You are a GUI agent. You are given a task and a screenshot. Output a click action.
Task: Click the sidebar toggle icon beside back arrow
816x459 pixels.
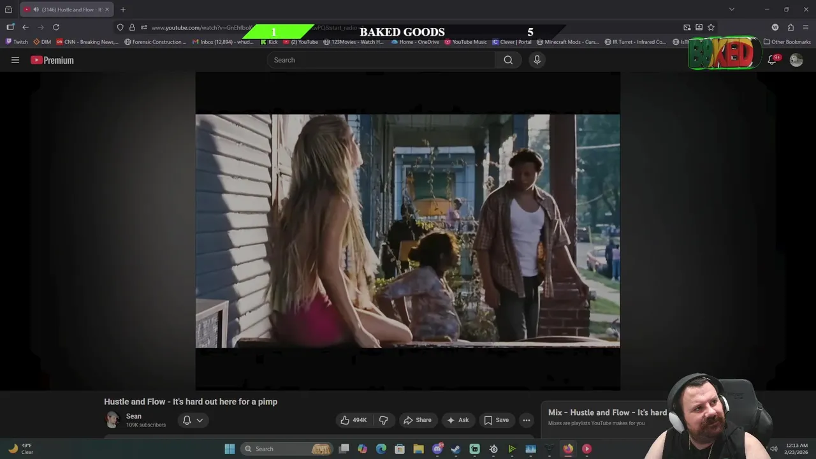point(10,27)
